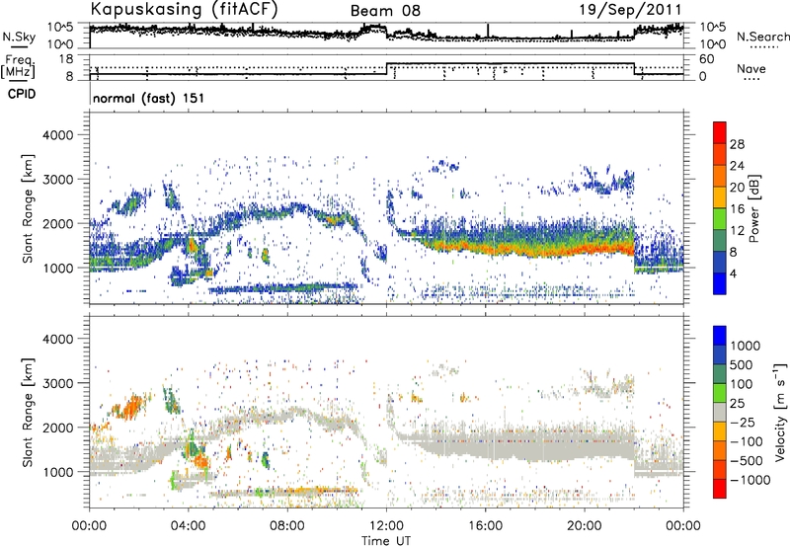790x547 pixels.
Task: Click the '18' frequency axis tick
Action: click(66, 59)
